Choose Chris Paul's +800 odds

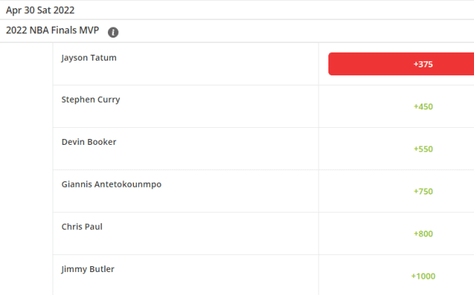tap(423, 234)
